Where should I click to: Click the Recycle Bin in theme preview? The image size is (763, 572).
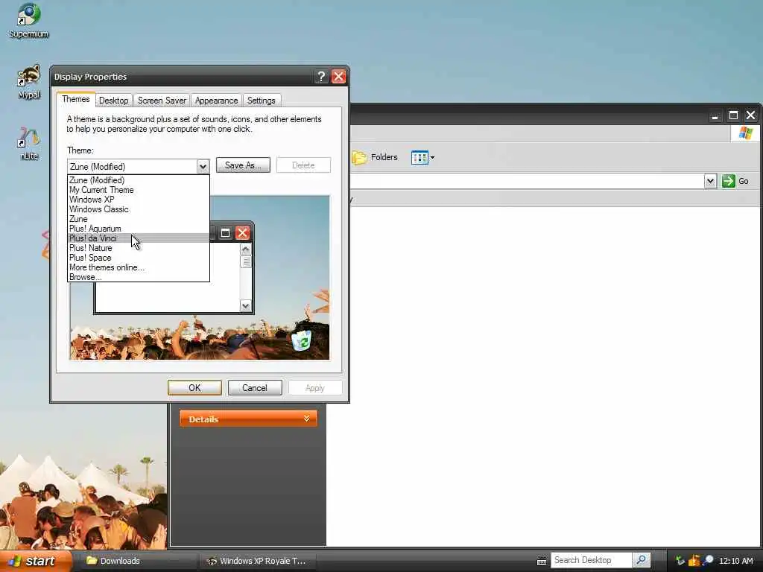point(303,340)
